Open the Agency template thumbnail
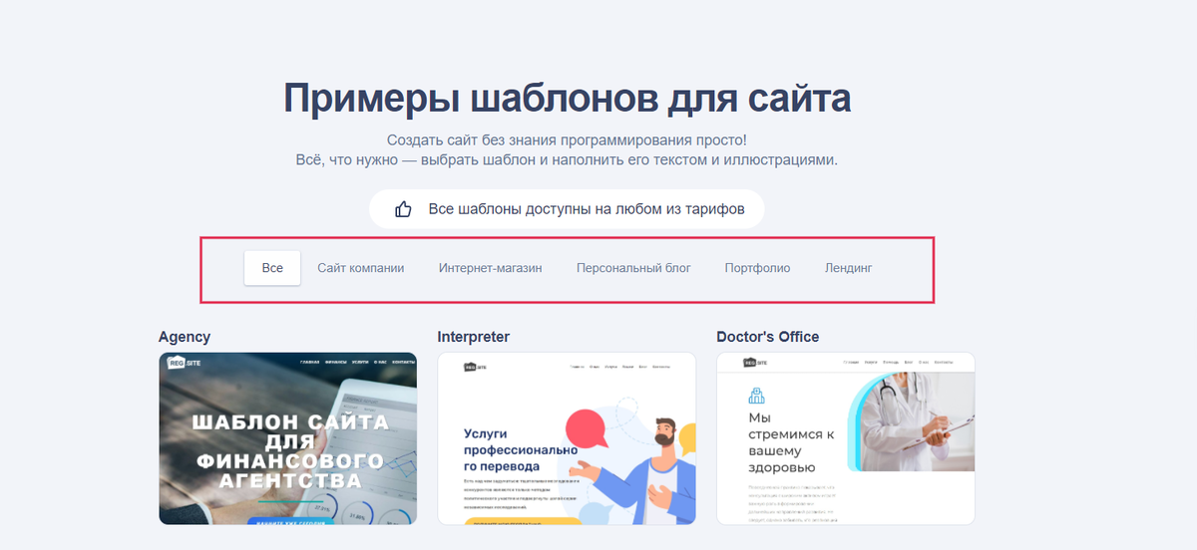The height and width of the screenshot is (550, 1197). [x=288, y=438]
